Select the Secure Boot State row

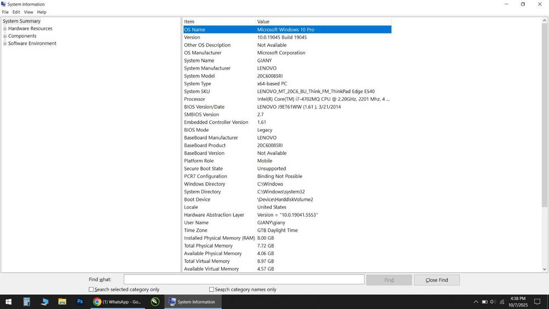tap(287, 168)
